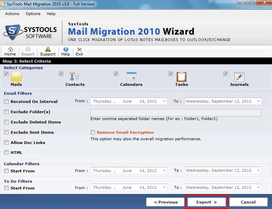Expand the To Do Filters From date dropdown
Viewport: 272px width, 209px height.
164,187
